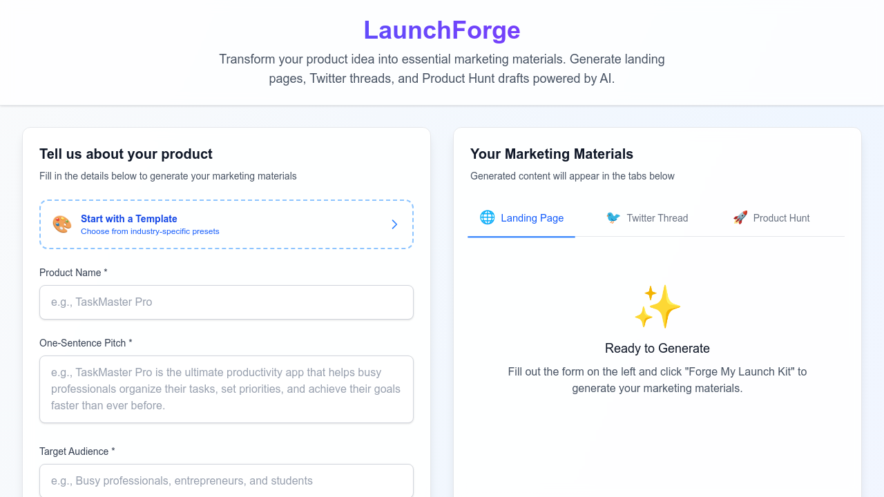Click the Start with a Template link

pos(128,218)
